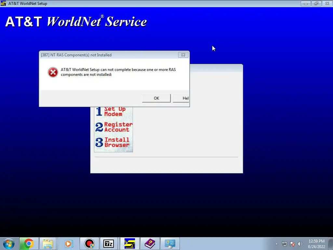Select step 3 Install Browser
Viewport: 333px width, 250px height.
tap(112, 142)
